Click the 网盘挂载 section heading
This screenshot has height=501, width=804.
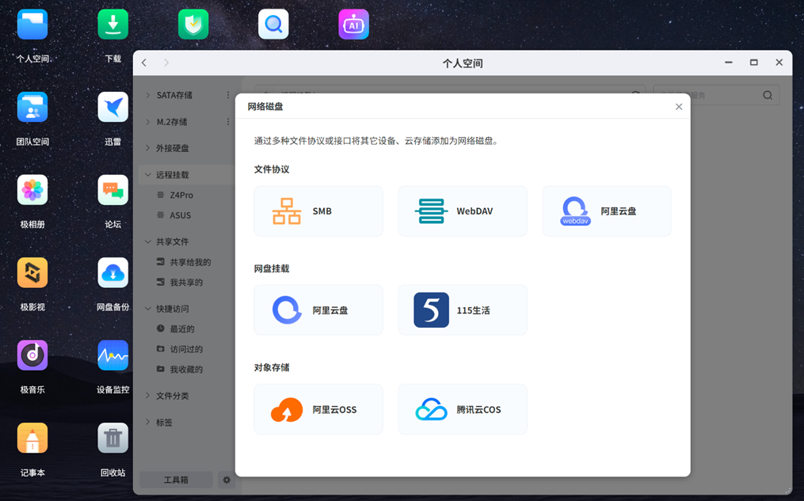[x=272, y=268]
